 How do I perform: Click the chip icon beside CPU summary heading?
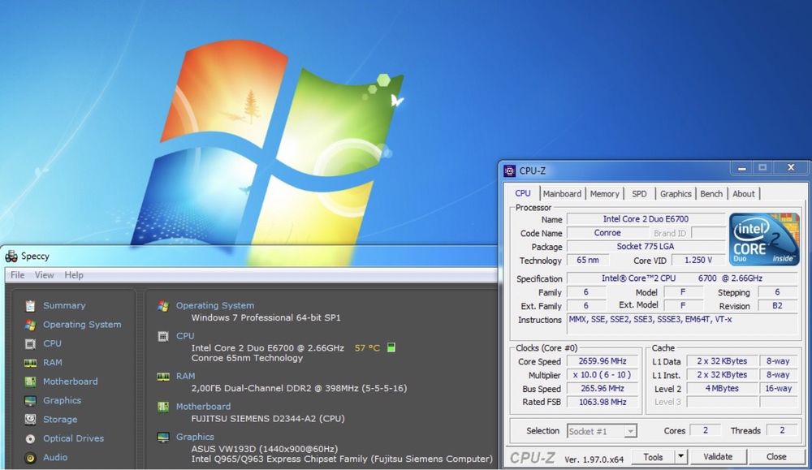coord(163,336)
